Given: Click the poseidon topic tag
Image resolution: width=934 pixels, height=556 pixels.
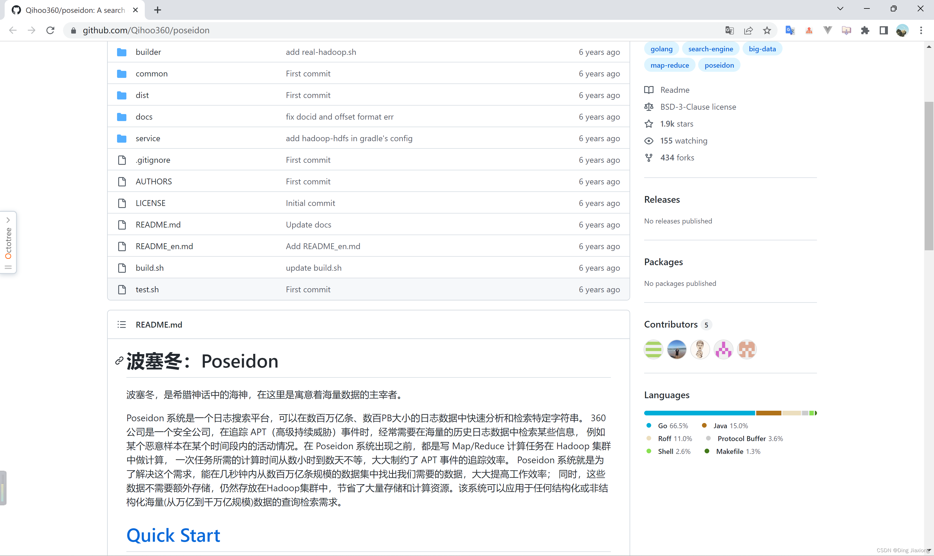Looking at the screenshot, I should (719, 65).
